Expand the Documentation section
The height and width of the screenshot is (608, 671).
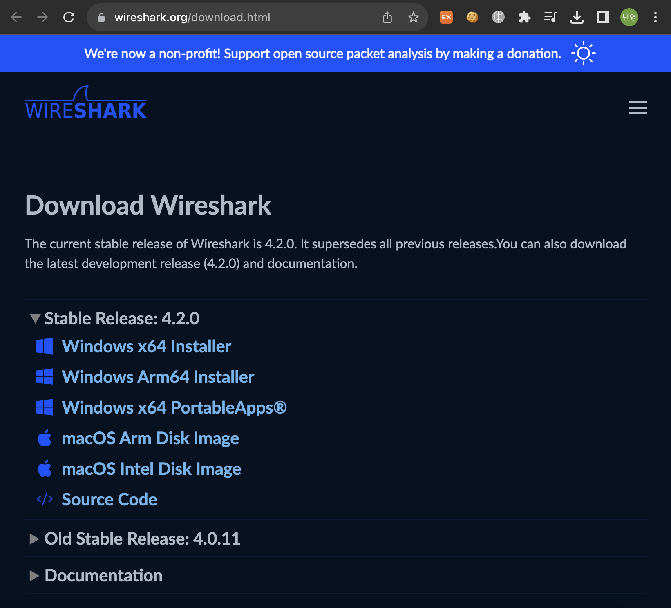96,575
